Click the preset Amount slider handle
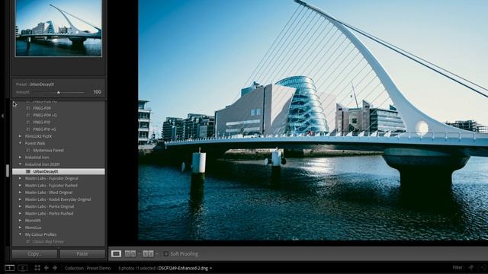Image resolution: width=488 pixels, height=274 pixels. coord(58,92)
